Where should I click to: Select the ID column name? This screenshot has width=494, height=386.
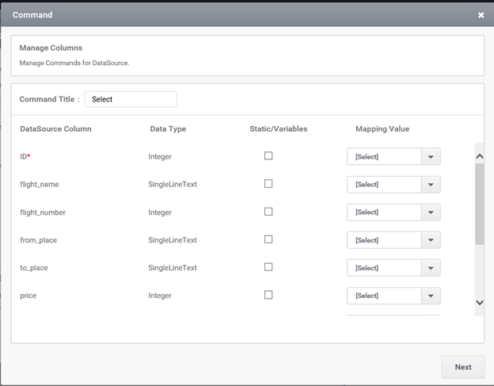tap(25, 156)
